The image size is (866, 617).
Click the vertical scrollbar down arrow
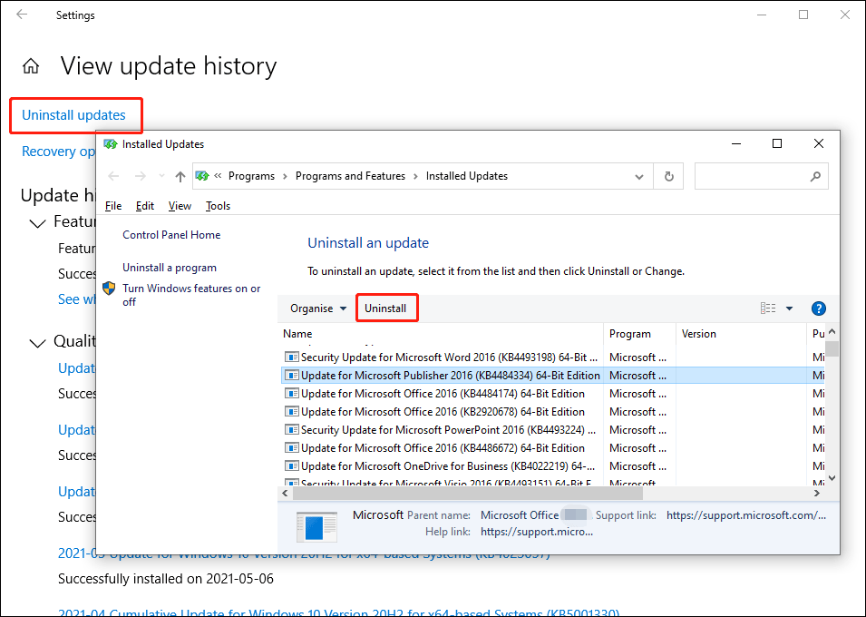[x=832, y=478]
